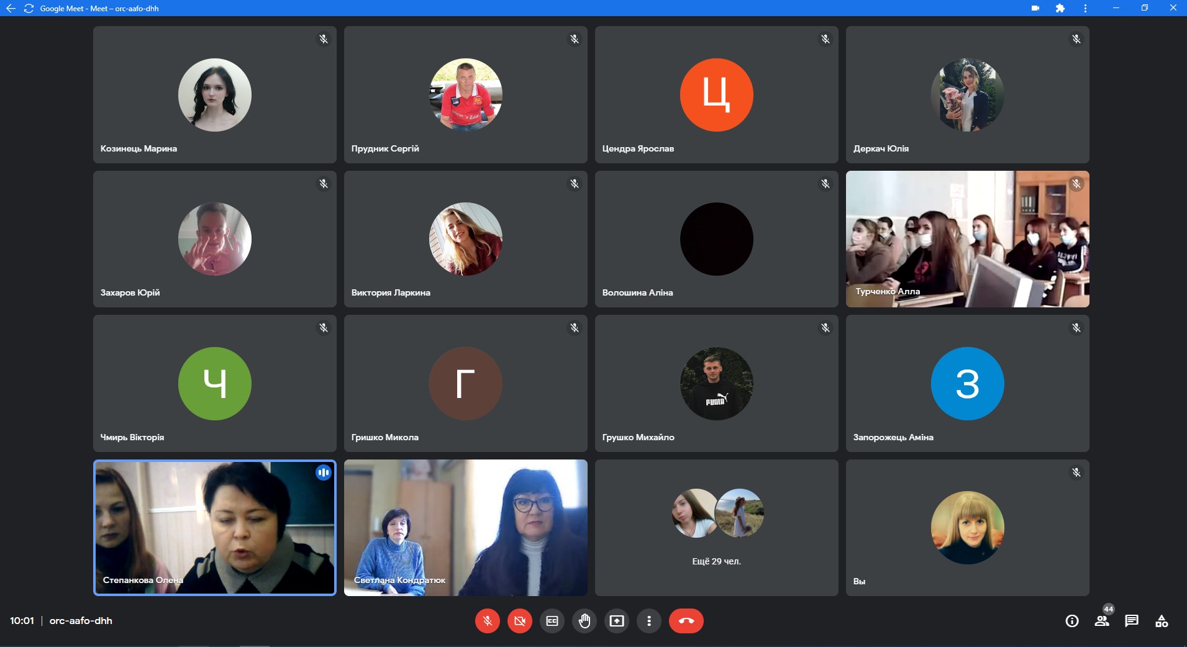Open the meeting details info panel
The width and height of the screenshot is (1187, 647).
tap(1072, 621)
